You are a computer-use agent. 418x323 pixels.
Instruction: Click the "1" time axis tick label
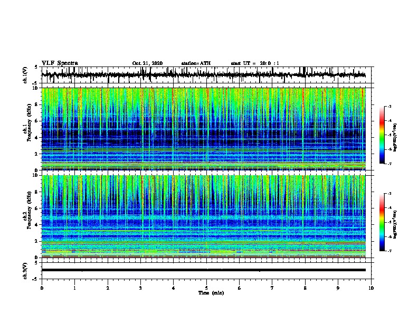click(x=74, y=288)
